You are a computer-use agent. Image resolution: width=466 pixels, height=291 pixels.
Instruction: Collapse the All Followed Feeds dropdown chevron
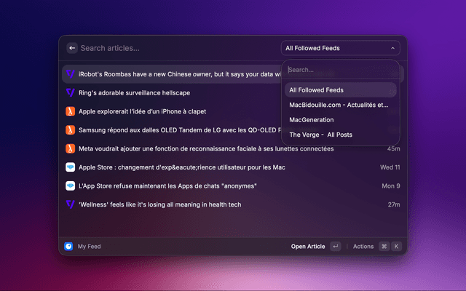(x=393, y=49)
